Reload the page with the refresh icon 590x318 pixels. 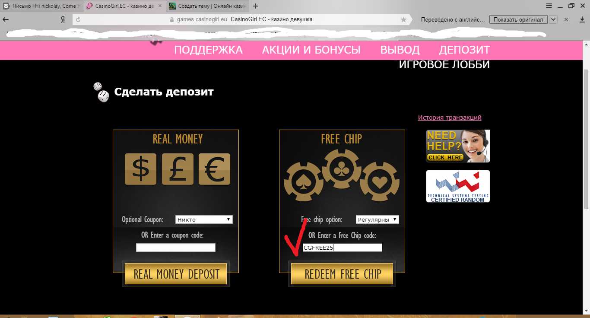coord(78,19)
